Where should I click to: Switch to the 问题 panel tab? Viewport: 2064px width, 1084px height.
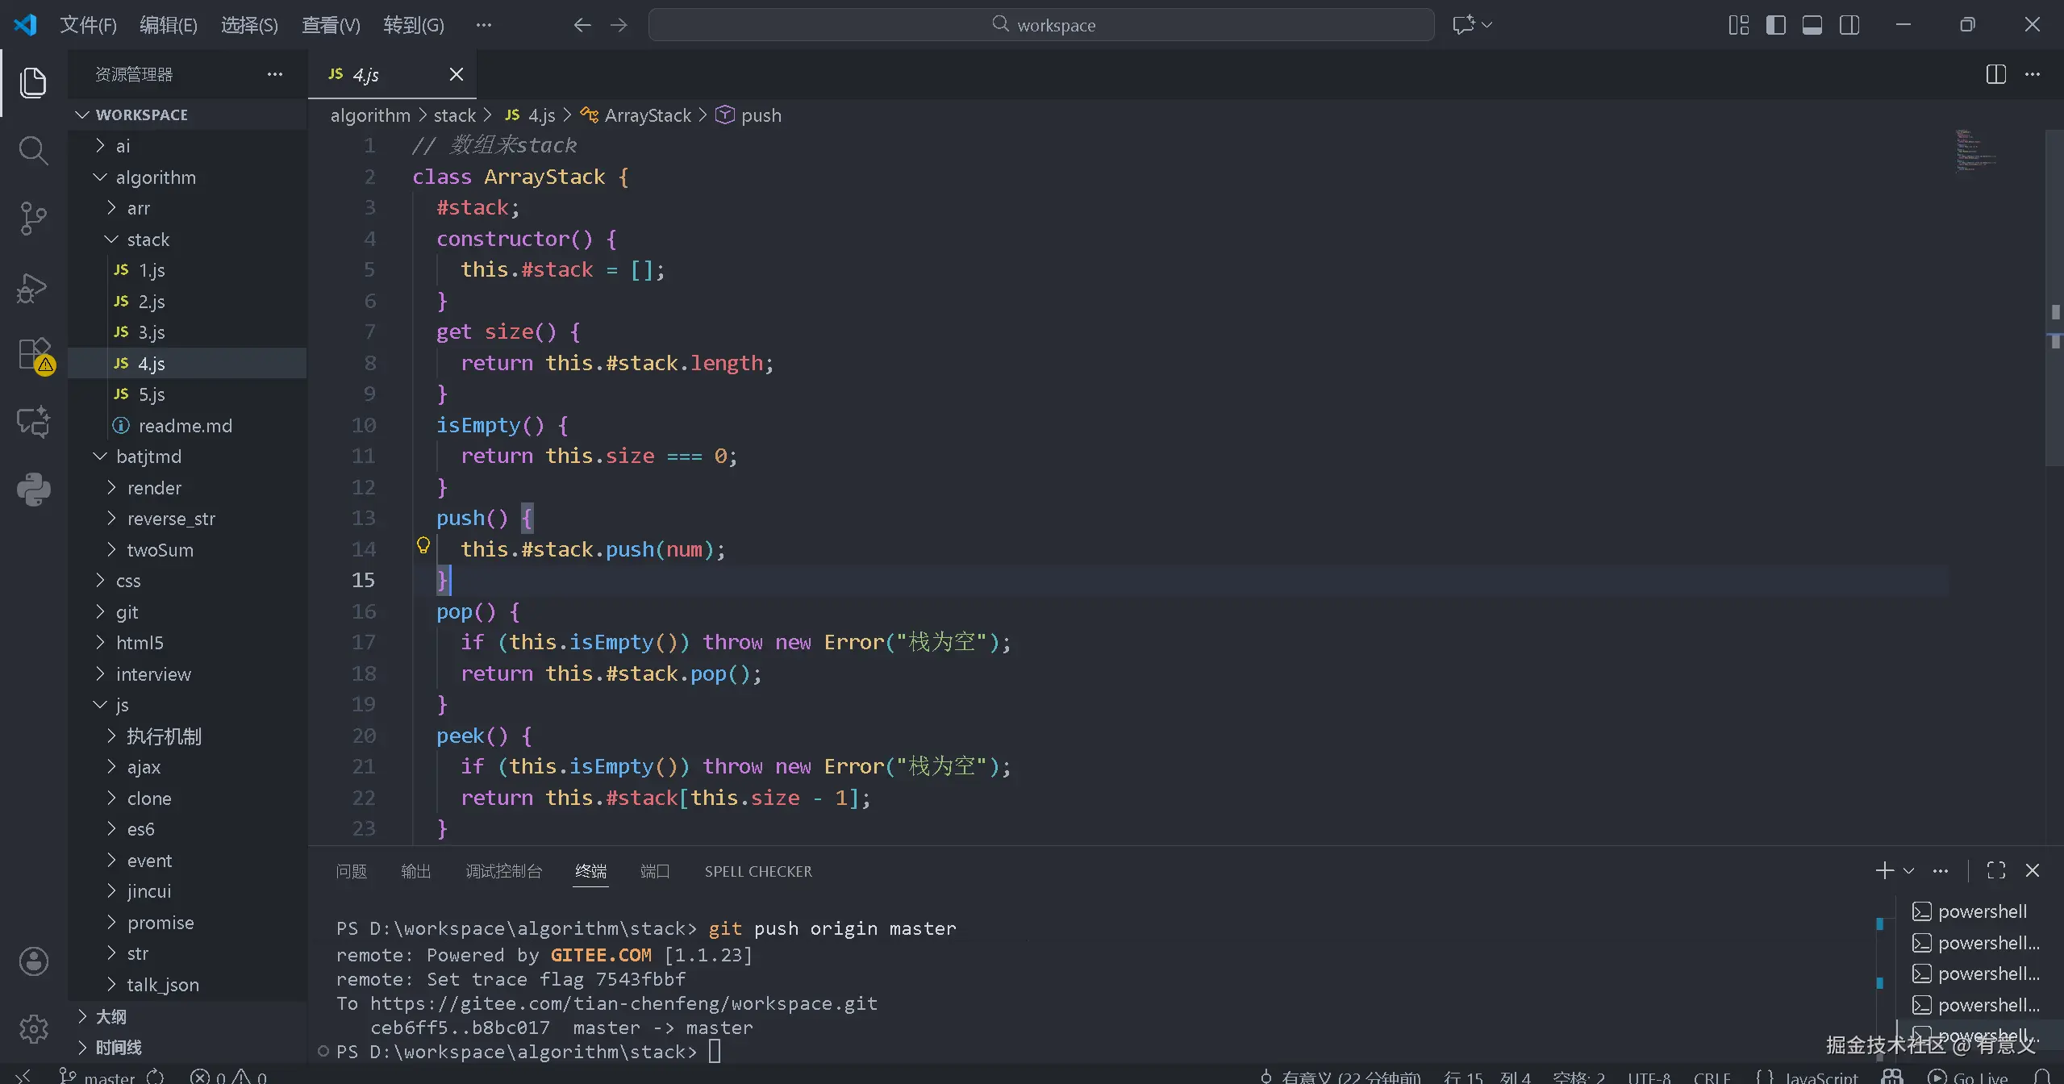pyautogui.click(x=351, y=871)
